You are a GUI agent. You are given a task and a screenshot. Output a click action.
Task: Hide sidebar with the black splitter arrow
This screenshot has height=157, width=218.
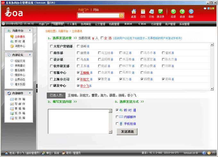click(x=37, y=88)
